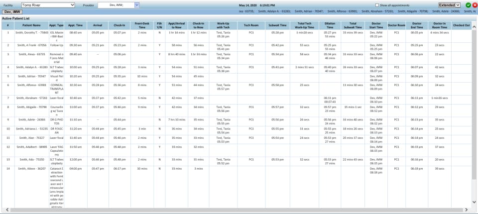Click the Visual Field appointment type cell
This screenshot has height=214, width=478.
(56, 78)
